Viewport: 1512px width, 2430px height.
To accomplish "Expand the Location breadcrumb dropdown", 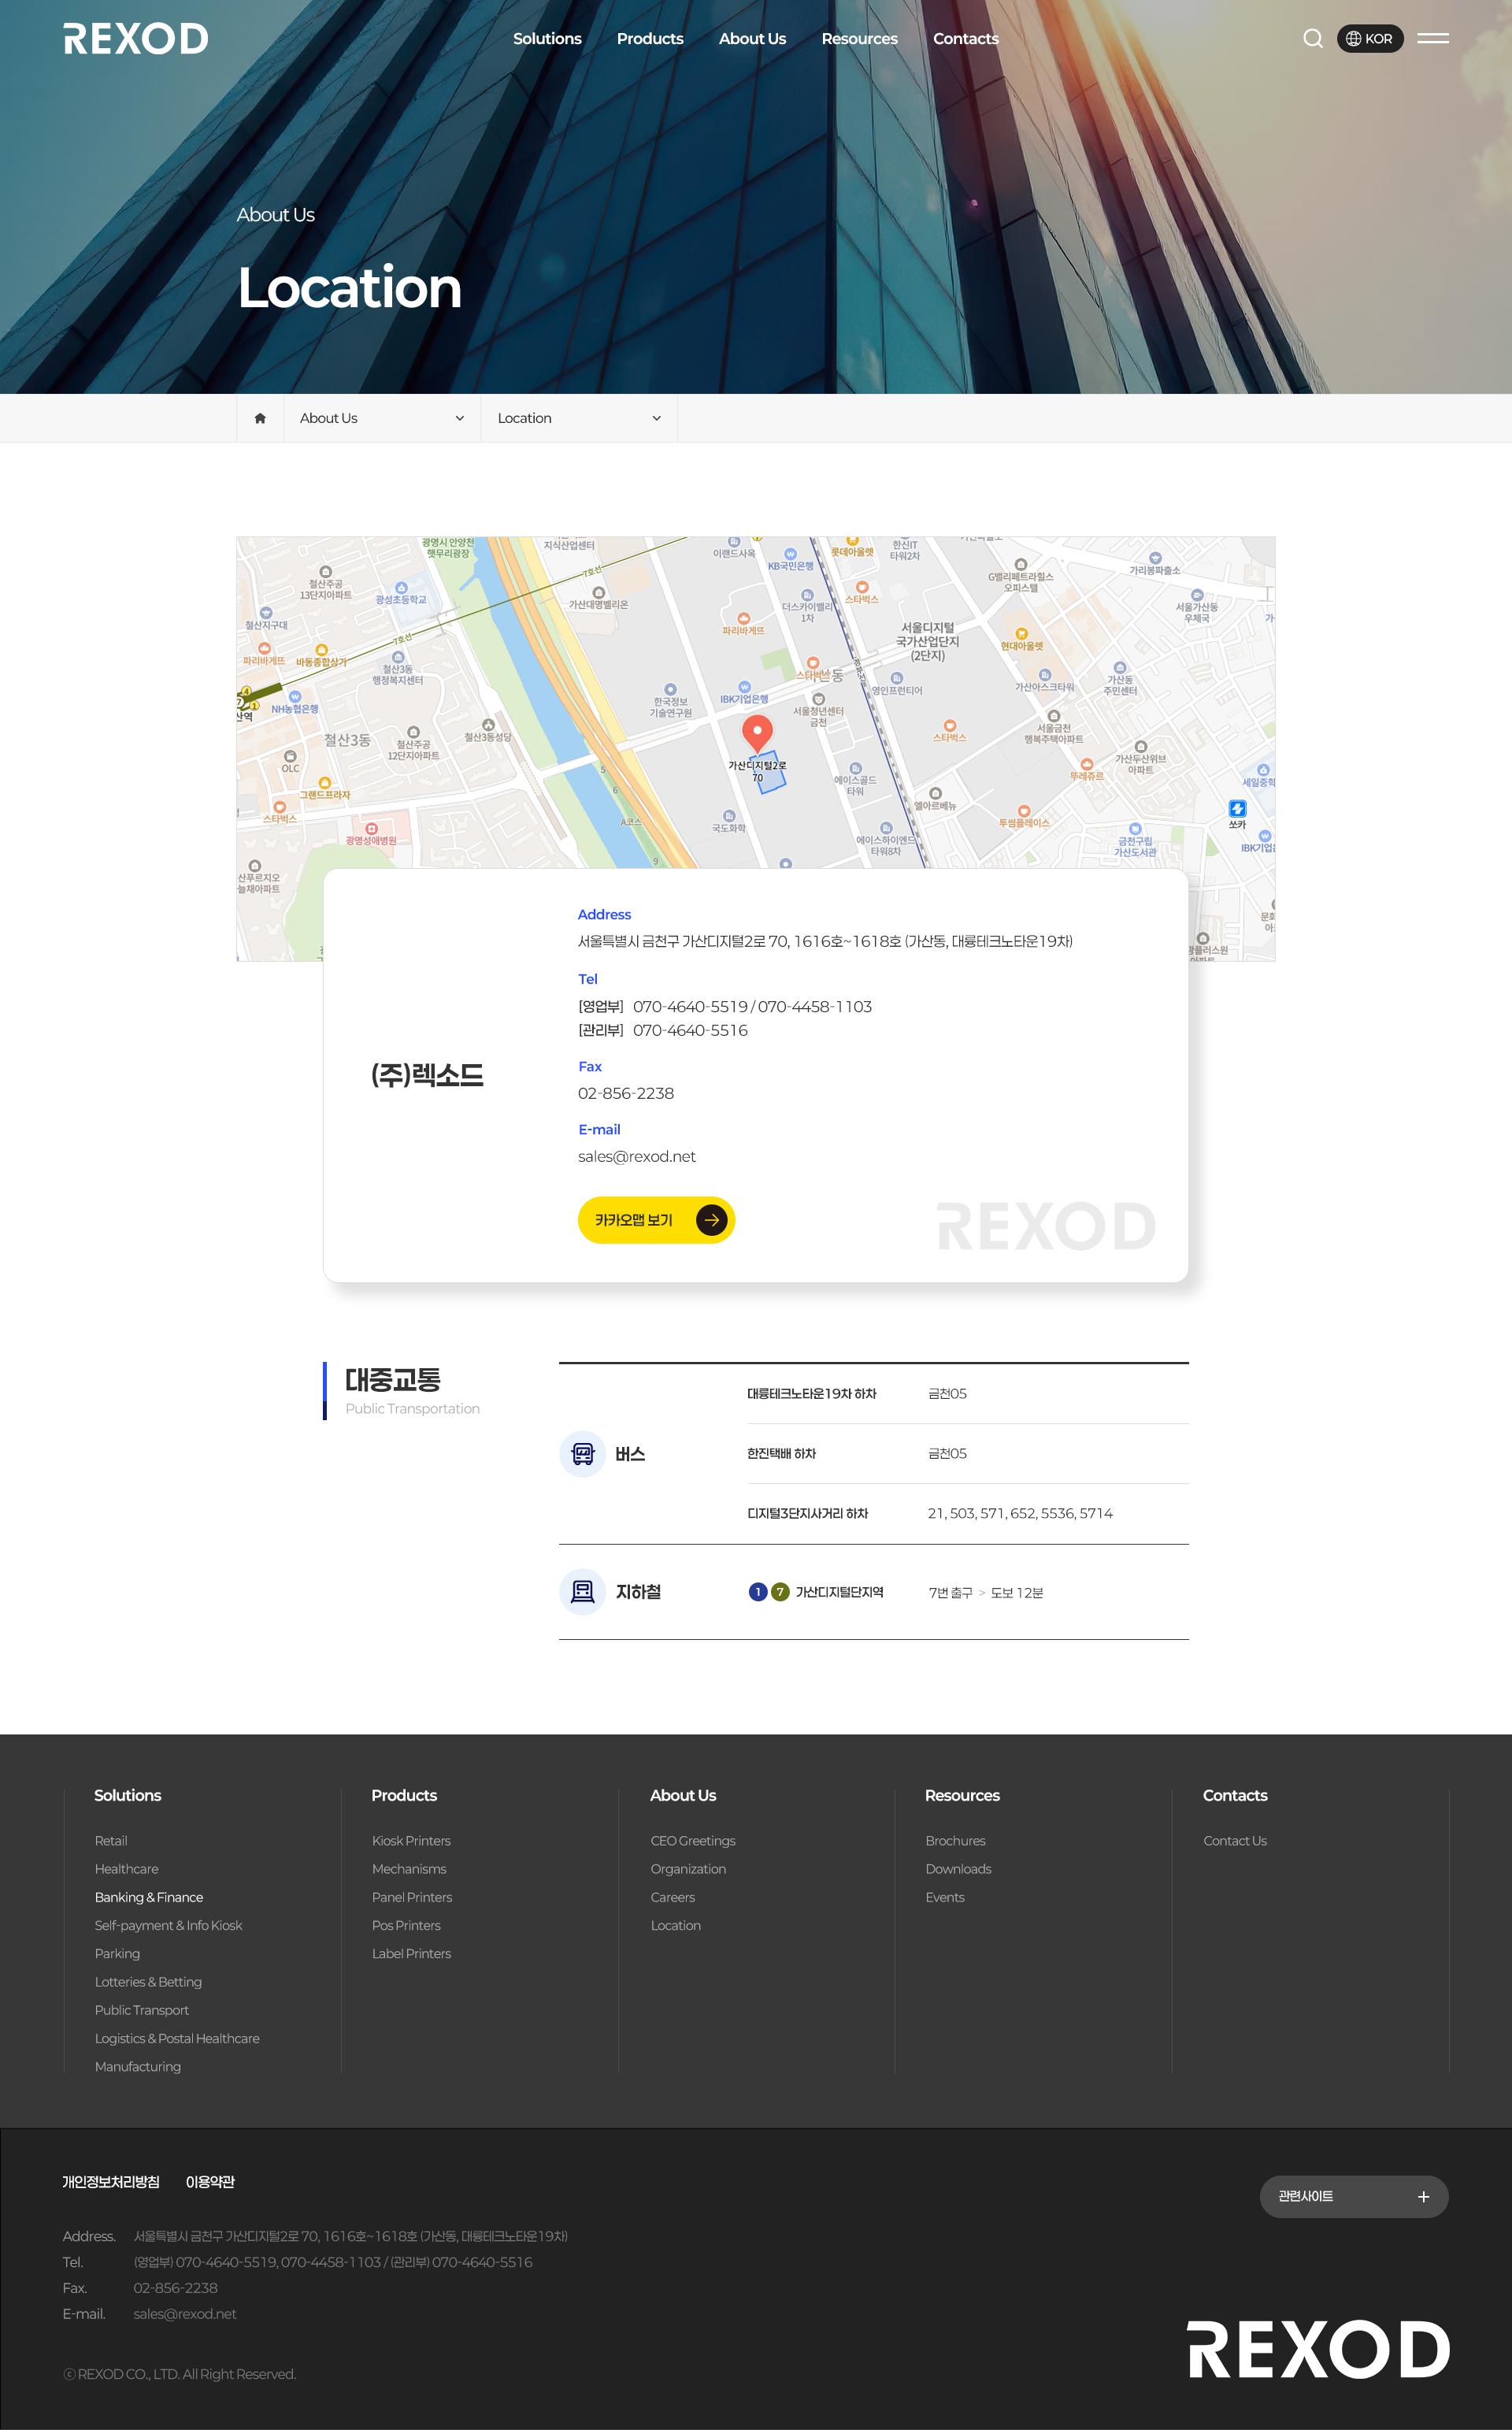I will [579, 418].
